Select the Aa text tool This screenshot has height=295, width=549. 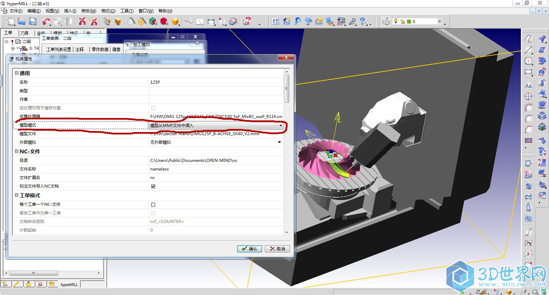[528, 85]
